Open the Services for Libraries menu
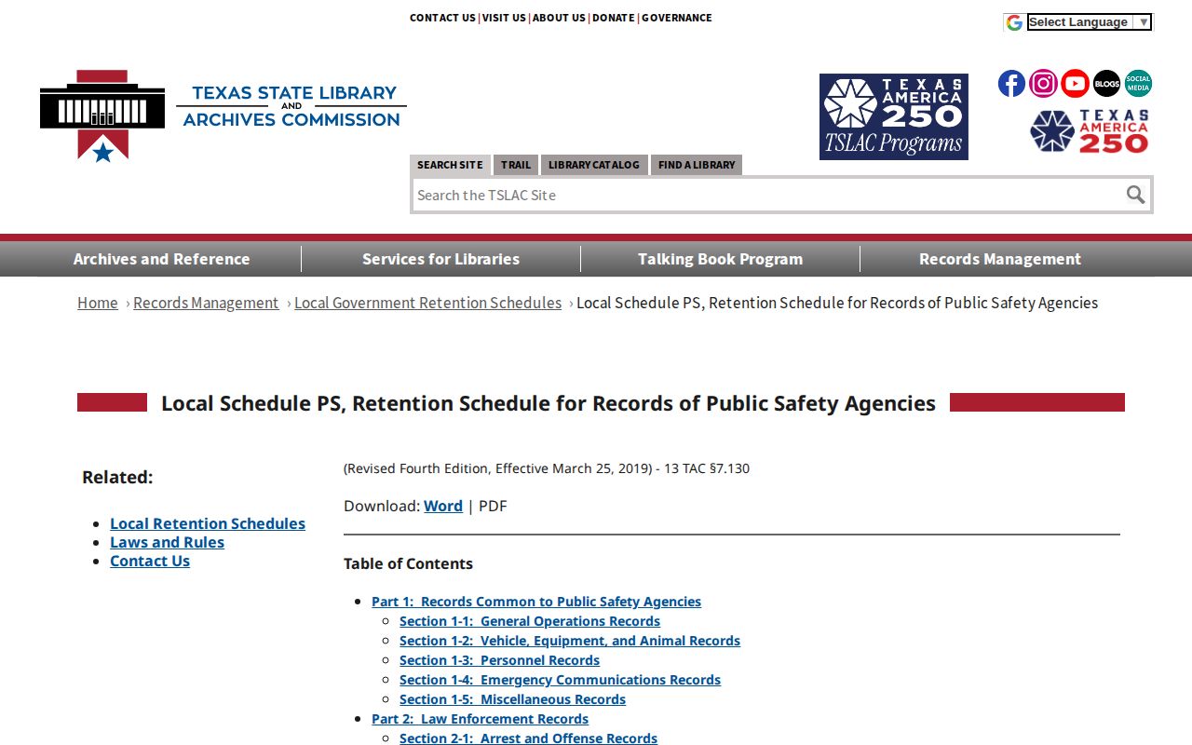Image resolution: width=1192 pixels, height=745 pixels. point(440,259)
